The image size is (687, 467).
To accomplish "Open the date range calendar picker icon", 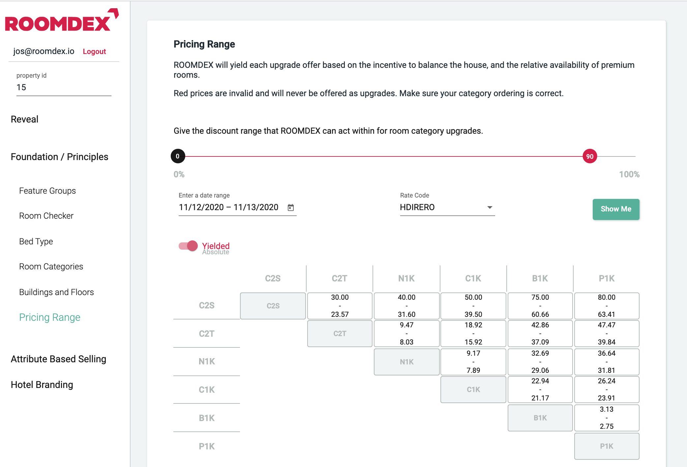I will (290, 207).
